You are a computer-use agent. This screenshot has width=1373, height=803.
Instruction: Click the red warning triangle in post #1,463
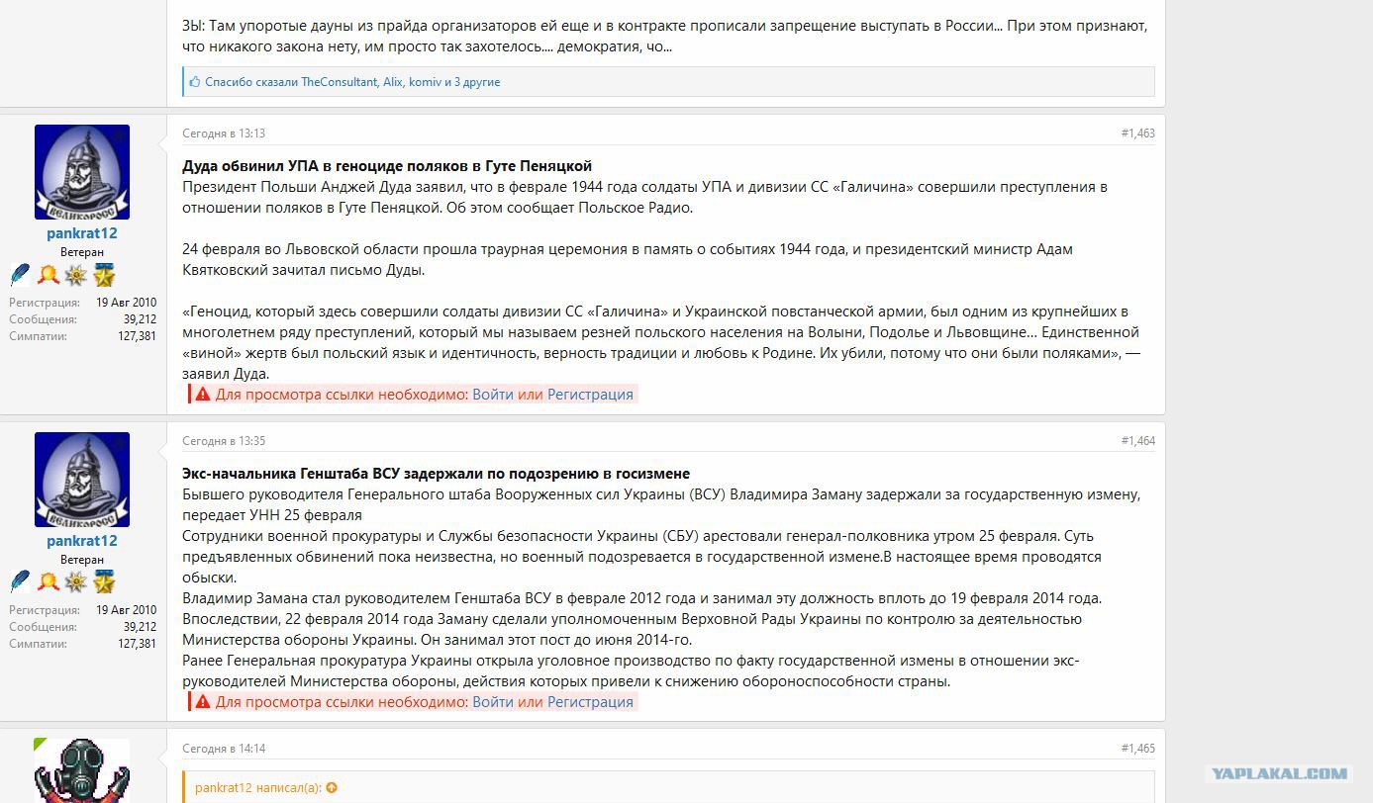(x=203, y=395)
